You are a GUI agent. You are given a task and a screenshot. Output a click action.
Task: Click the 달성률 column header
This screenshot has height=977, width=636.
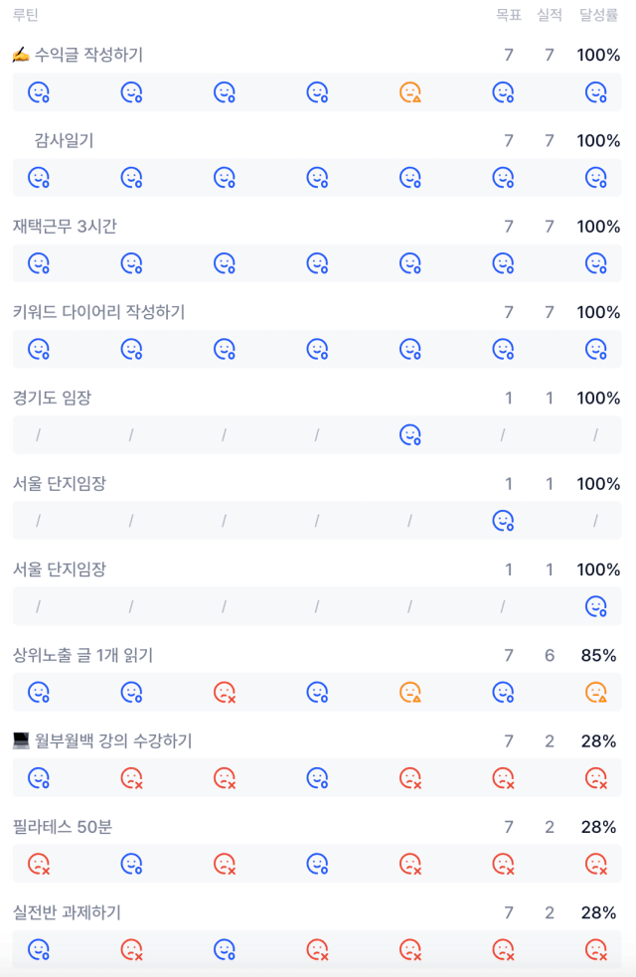pos(598,15)
